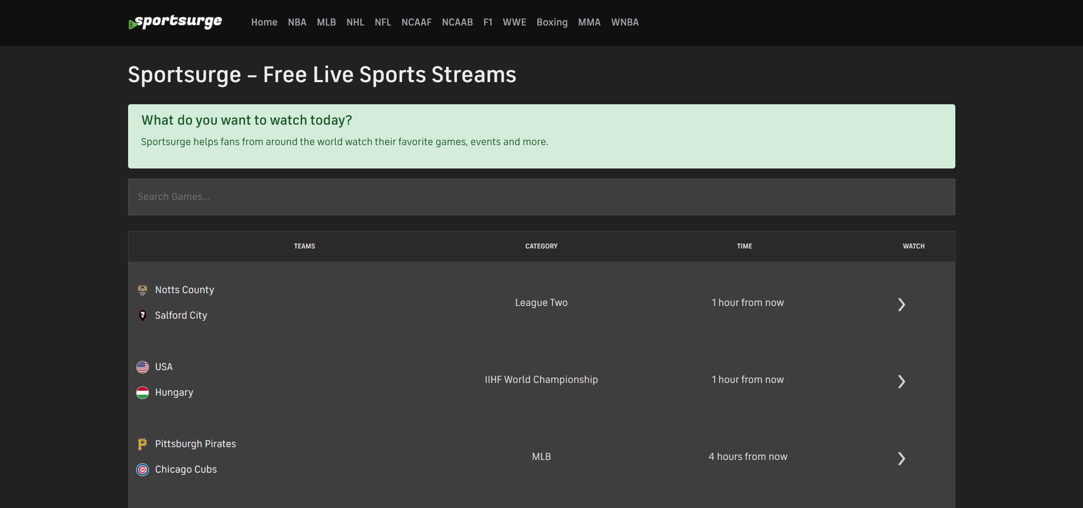Click 1 hour from now in League Two row
Viewport: 1083px width, 508px height.
(x=748, y=303)
